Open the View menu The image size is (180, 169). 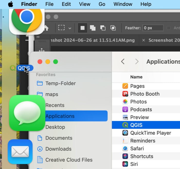85,4
